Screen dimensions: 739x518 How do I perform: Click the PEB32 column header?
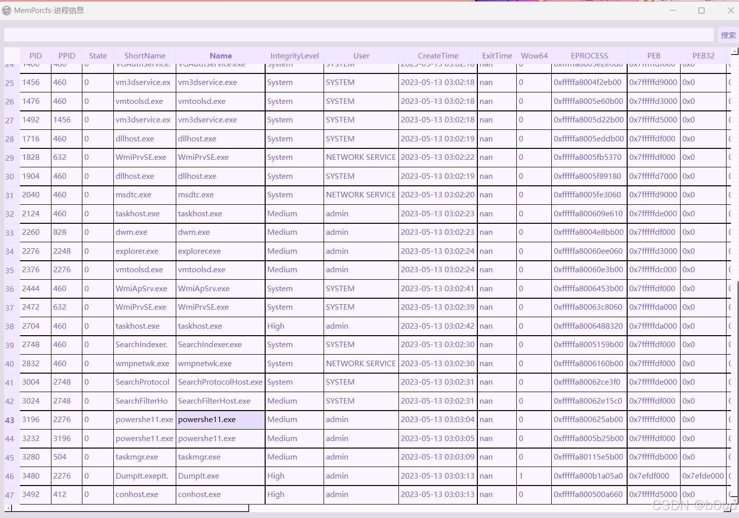pyautogui.click(x=703, y=56)
